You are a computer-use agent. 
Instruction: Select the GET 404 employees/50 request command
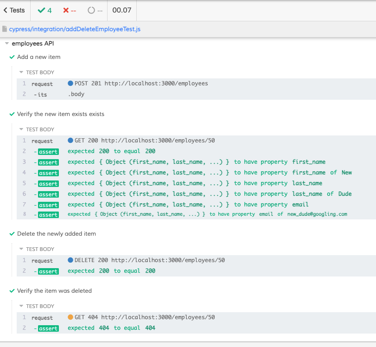(x=196, y=317)
